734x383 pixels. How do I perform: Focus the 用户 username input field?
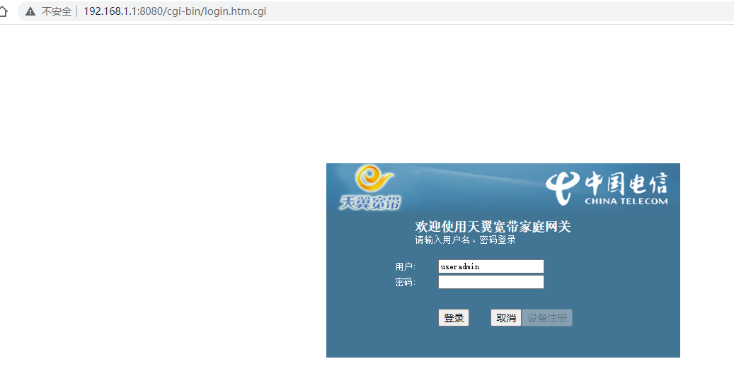click(491, 266)
